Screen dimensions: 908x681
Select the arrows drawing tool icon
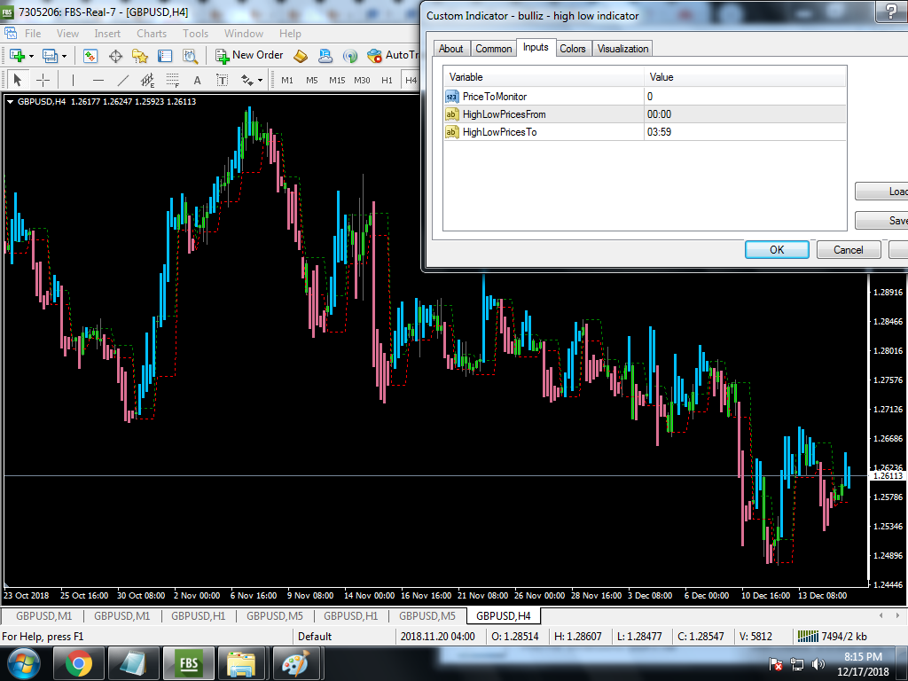point(247,80)
